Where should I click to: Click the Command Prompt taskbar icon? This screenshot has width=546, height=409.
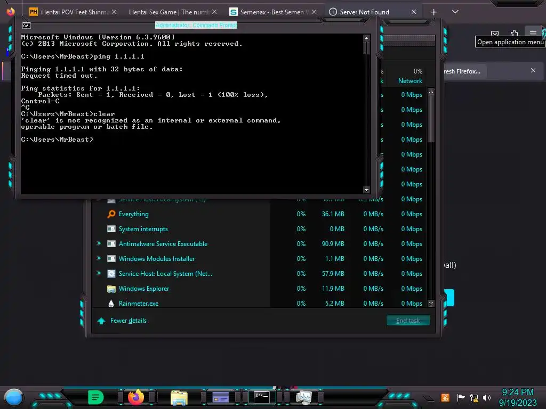[x=262, y=397]
